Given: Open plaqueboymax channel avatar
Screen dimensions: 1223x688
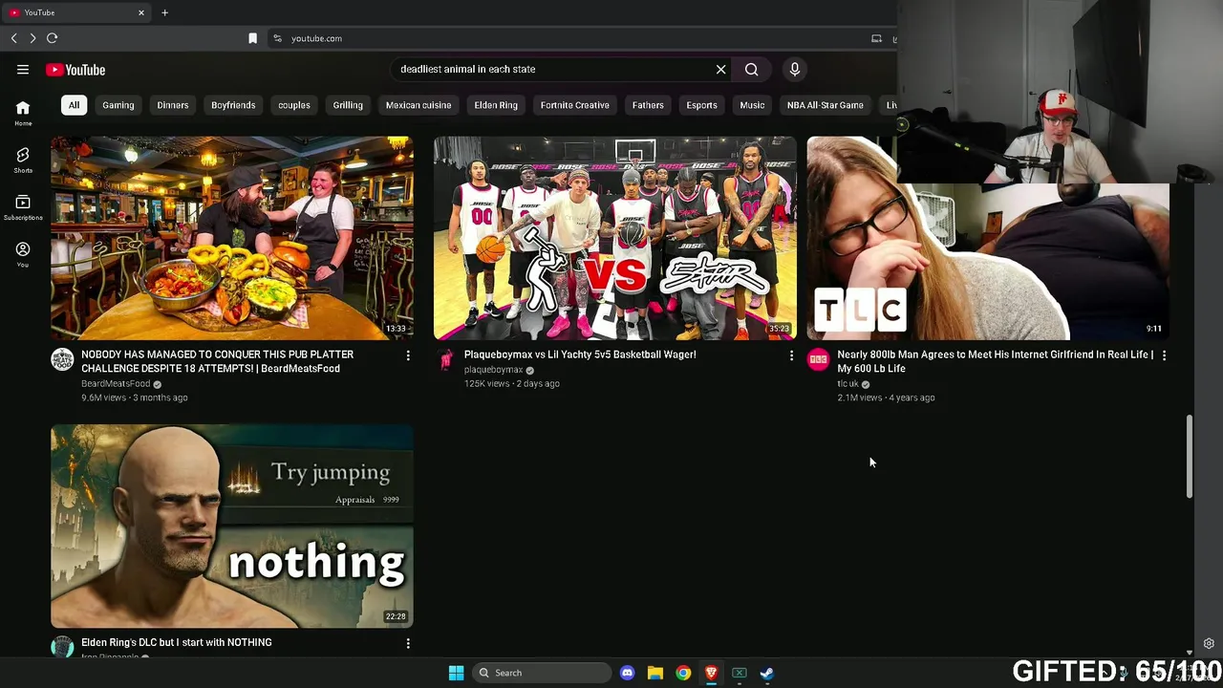Looking at the screenshot, I should (445, 359).
